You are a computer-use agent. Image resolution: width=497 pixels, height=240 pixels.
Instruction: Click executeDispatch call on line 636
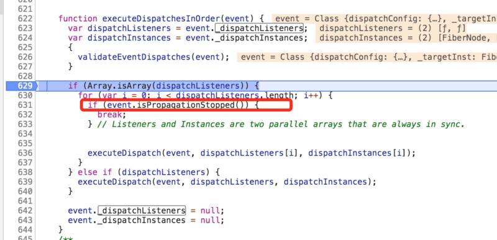click(x=124, y=153)
